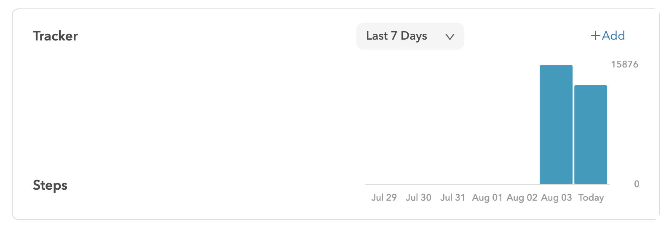Click the Jul 30 date label
Viewport: 669px width, 231px height.
[x=418, y=197]
